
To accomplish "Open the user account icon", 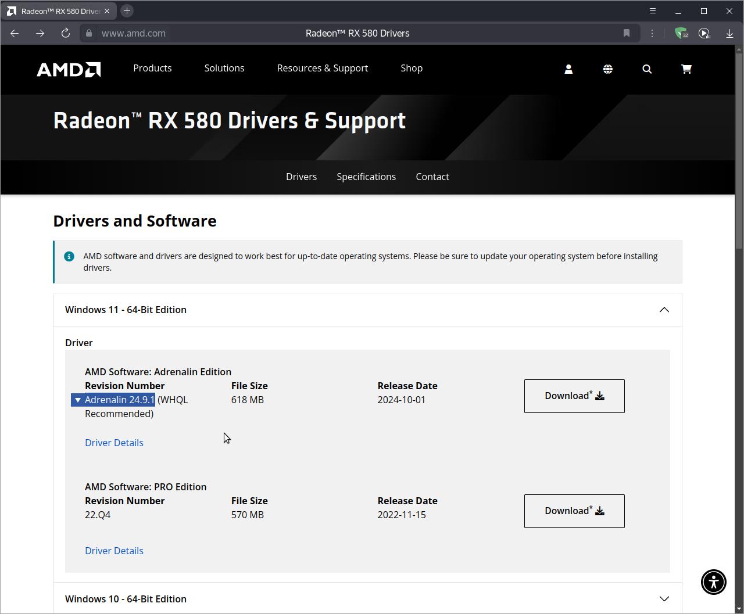I will coord(568,69).
